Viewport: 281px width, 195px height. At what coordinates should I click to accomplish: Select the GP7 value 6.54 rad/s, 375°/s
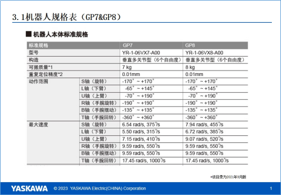pos(141,124)
